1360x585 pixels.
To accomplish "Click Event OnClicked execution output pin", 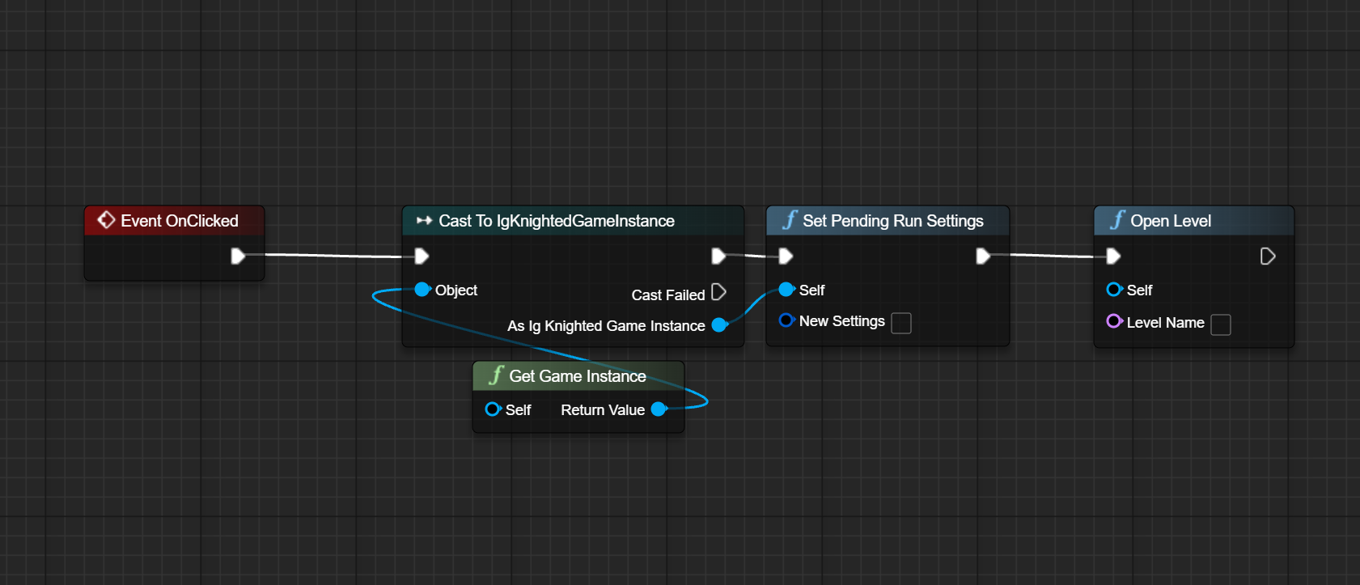I will point(238,256).
